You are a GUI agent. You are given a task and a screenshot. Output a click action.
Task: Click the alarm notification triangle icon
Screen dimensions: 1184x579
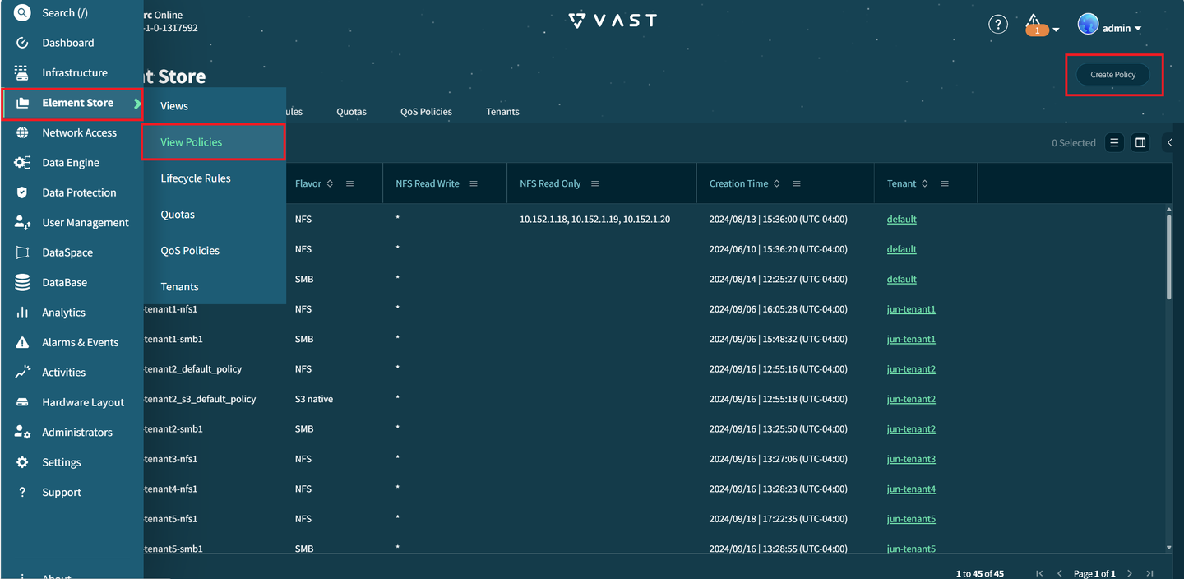point(1035,23)
